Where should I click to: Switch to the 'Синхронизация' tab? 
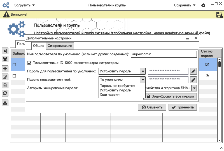coord(60,46)
